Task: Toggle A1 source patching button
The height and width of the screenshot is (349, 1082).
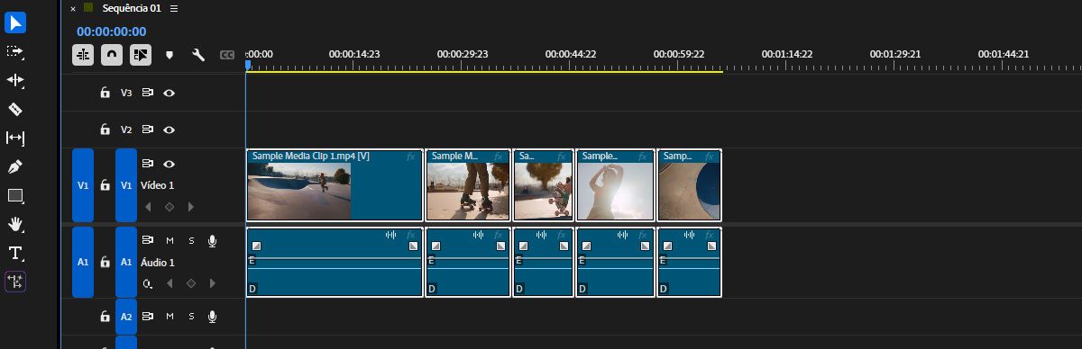Action: (82, 262)
